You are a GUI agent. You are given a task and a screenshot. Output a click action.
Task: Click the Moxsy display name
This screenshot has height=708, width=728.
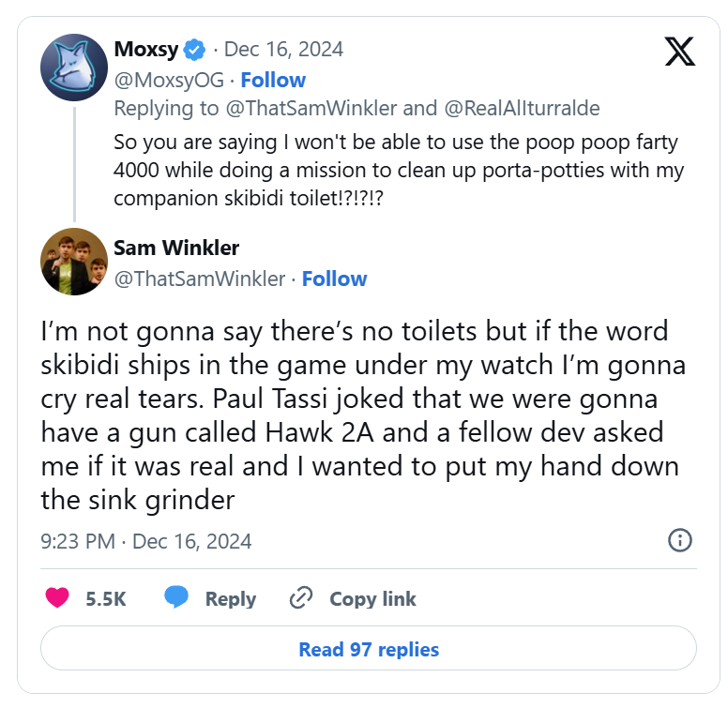[145, 49]
